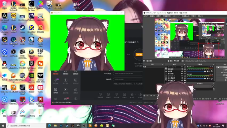Open the QQ penguin desktop shortcut
Viewport: 227px width, 128px height.
tap(5, 65)
